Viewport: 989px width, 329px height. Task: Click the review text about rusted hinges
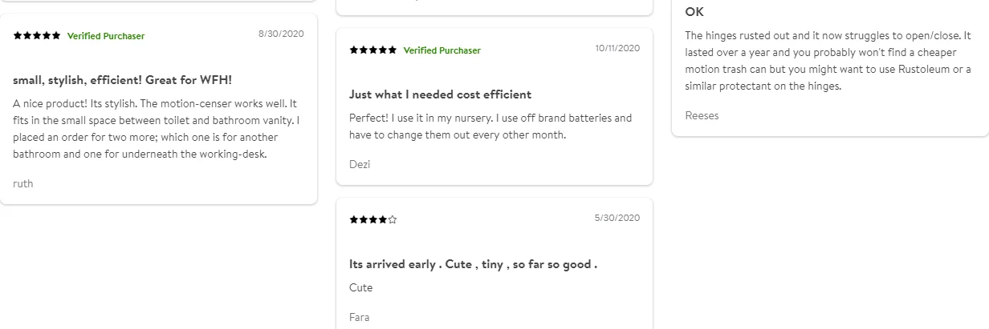(828, 61)
